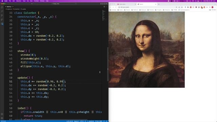Open the Temporary bookmarks folder
This screenshot has height=122, width=217.
(x=166, y=10)
